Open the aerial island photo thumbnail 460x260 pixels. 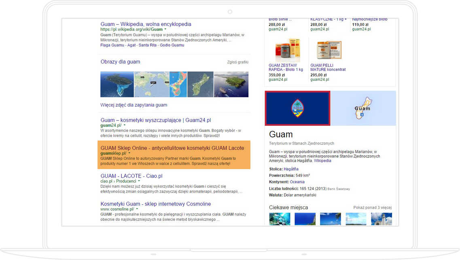click(x=117, y=85)
